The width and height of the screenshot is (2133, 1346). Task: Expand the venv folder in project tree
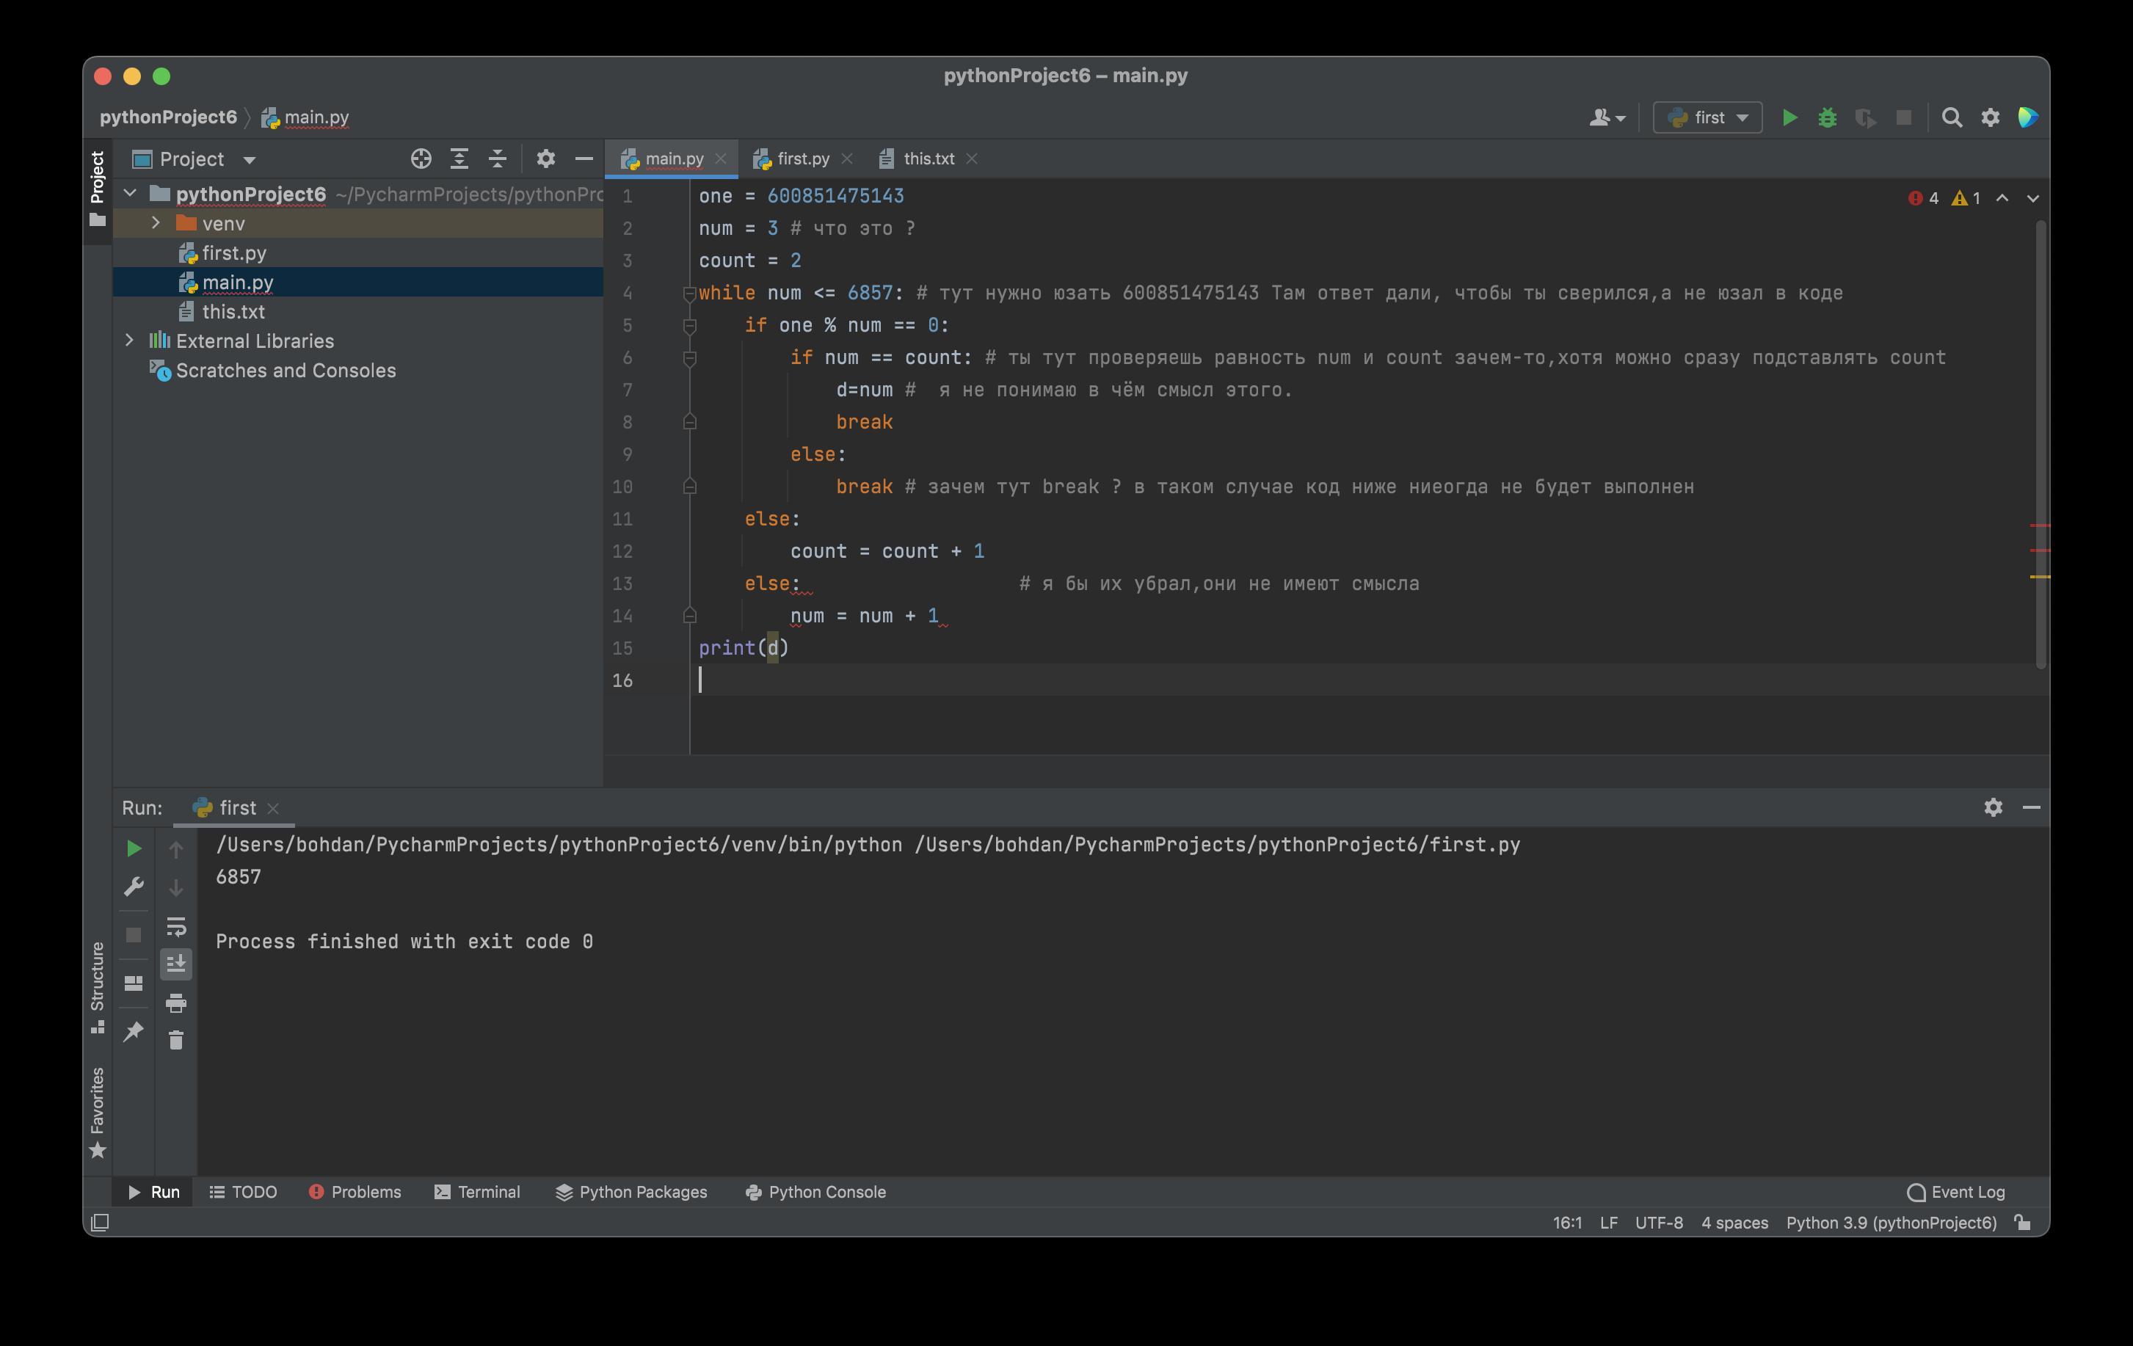tap(156, 223)
